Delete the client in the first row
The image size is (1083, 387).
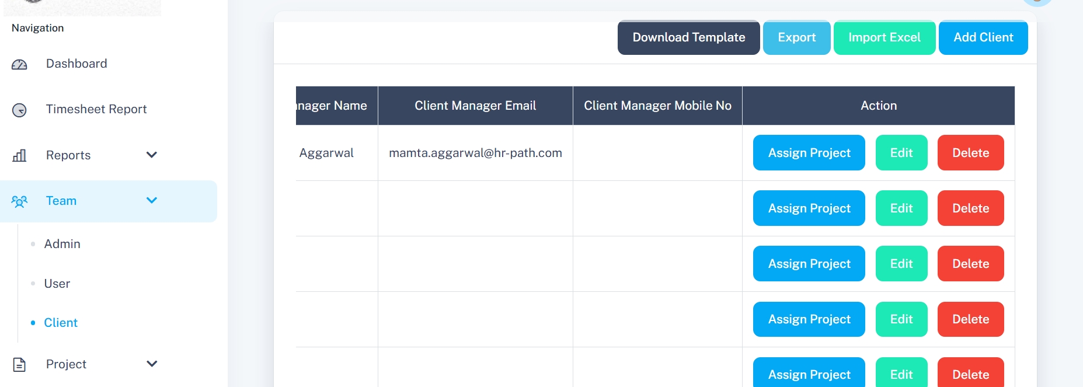pyautogui.click(x=970, y=153)
